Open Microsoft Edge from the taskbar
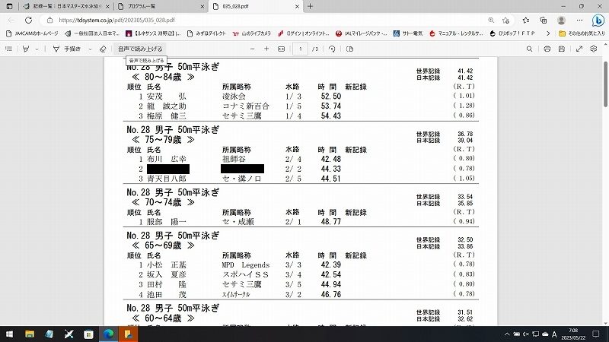This screenshot has width=609, height=342. [x=107, y=334]
